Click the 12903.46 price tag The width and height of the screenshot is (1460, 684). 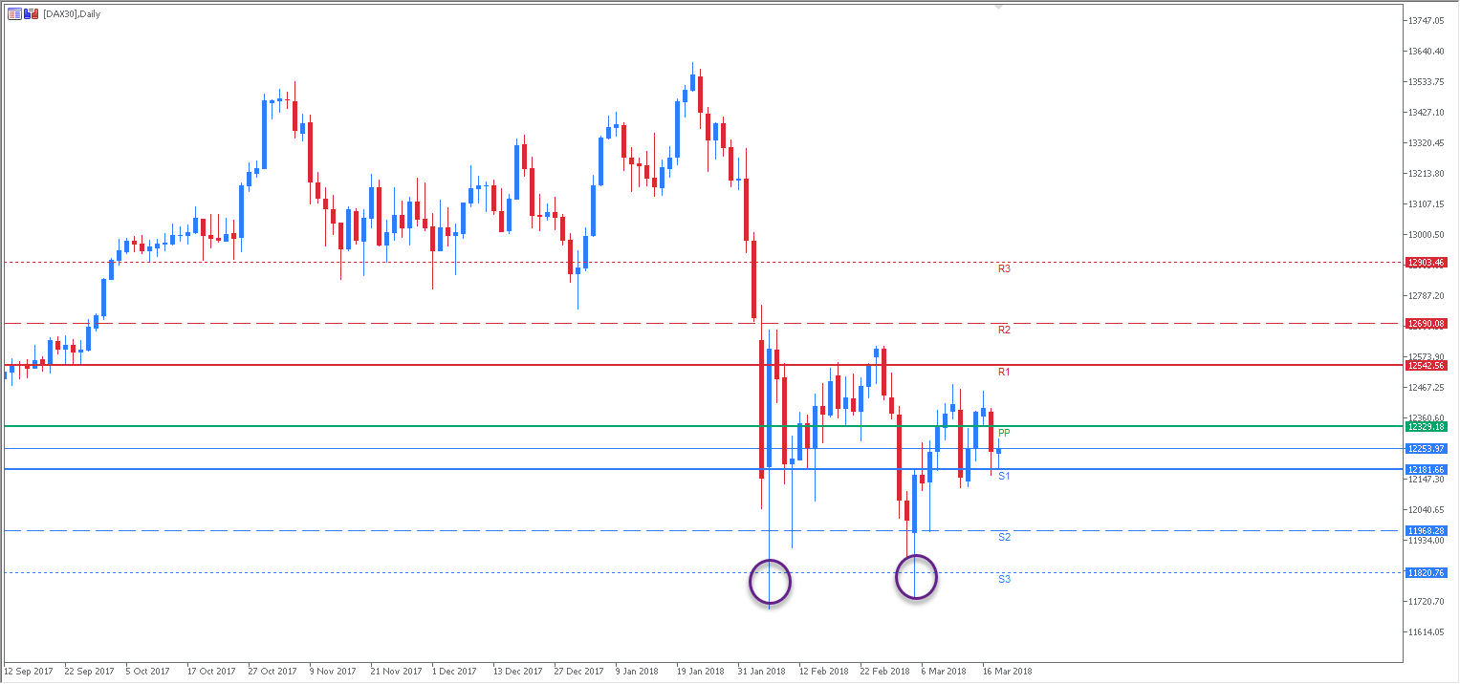pos(1426,263)
